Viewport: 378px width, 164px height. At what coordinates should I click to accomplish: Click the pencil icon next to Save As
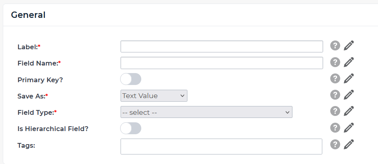(x=349, y=95)
